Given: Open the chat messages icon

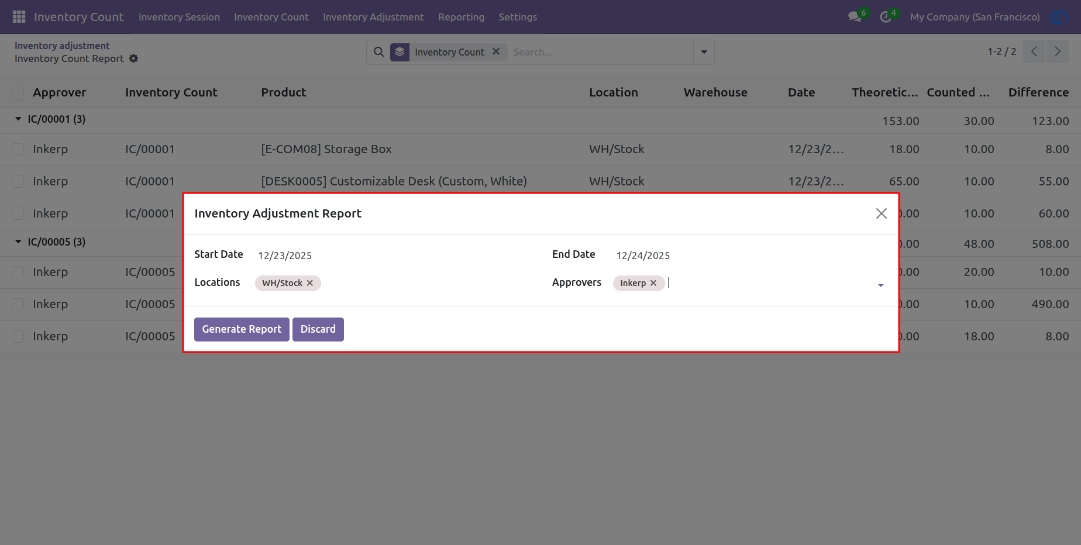Looking at the screenshot, I should click(855, 17).
